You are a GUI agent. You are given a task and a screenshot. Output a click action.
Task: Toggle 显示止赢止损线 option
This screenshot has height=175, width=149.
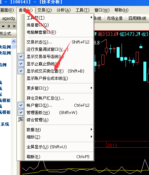coord(59,64)
